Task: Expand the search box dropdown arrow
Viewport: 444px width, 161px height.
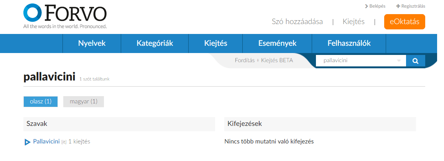Action: (x=399, y=61)
